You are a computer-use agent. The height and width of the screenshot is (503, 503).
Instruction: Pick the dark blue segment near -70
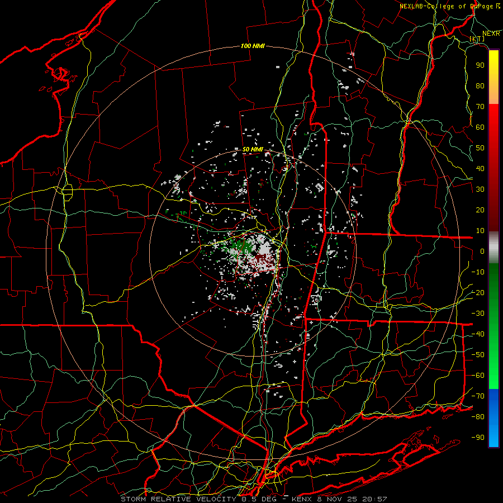pyautogui.click(x=493, y=396)
